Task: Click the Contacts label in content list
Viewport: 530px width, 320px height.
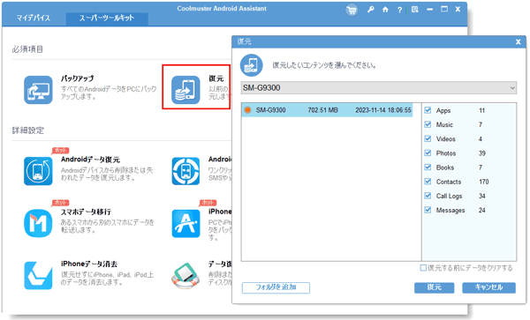Action: pos(449,182)
